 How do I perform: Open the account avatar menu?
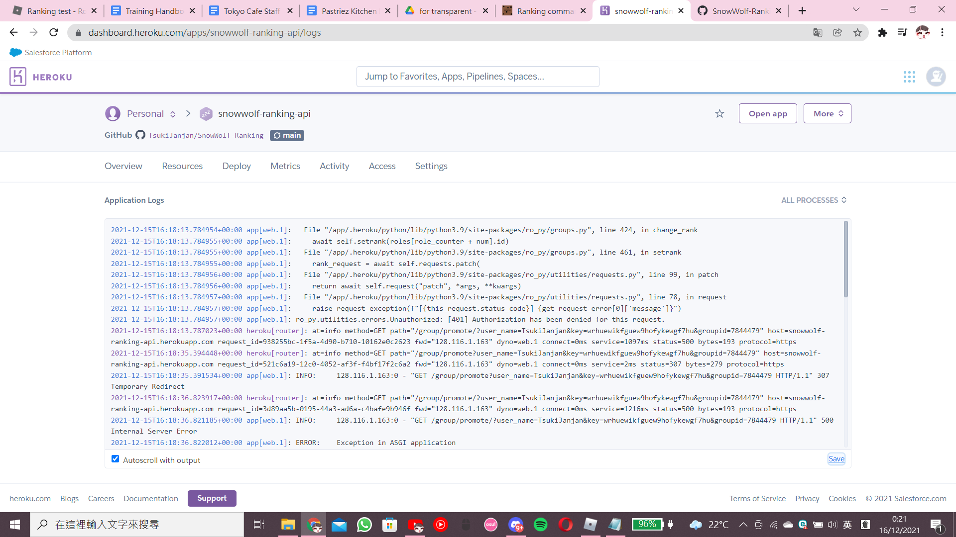tap(936, 77)
